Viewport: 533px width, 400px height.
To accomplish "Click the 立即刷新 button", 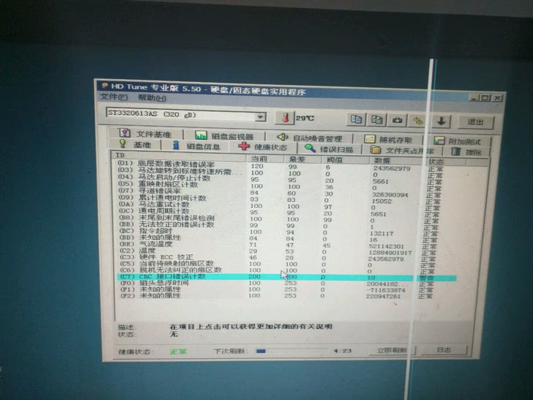I will (391, 350).
